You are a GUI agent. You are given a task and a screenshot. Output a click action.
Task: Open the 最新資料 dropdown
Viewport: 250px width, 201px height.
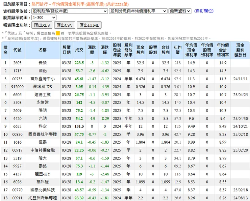[x=180, y=11]
